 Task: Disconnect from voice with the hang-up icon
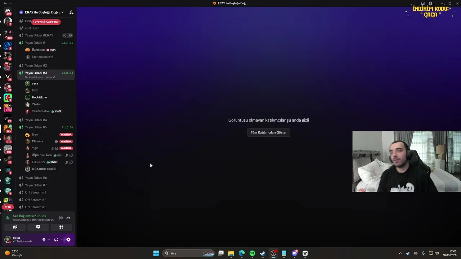pyautogui.click(x=68, y=218)
